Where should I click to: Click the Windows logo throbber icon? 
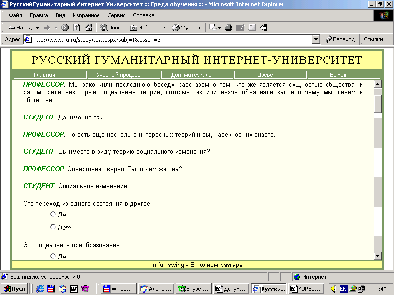click(x=383, y=16)
